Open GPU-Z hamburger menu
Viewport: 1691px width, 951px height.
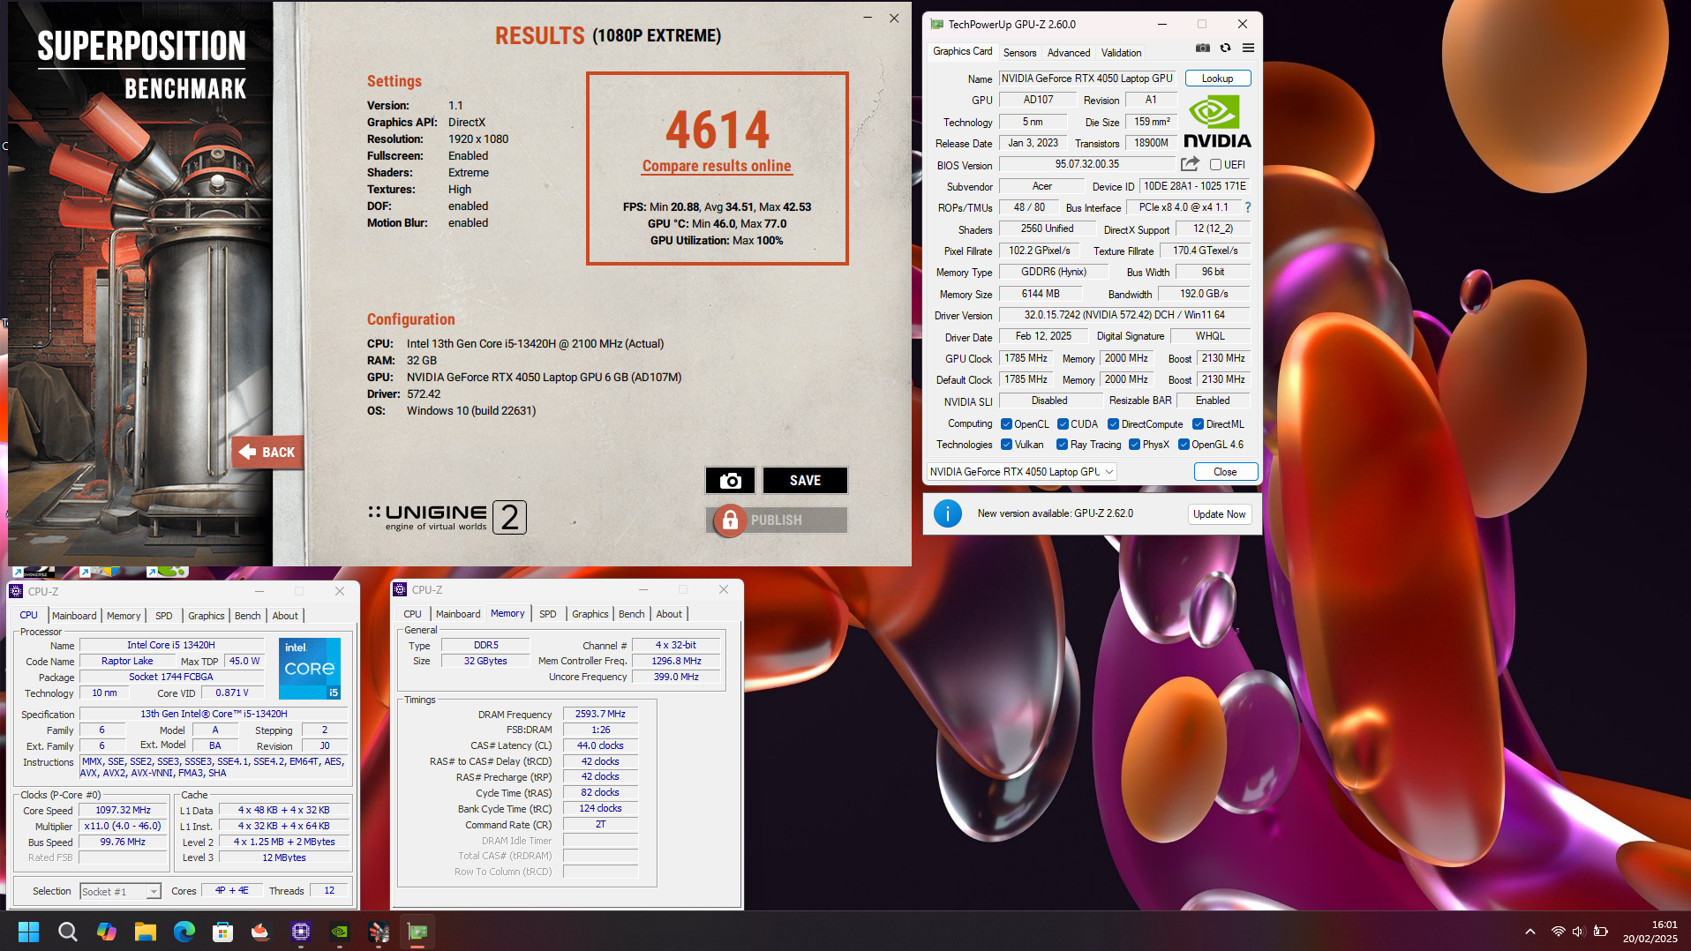(x=1248, y=49)
